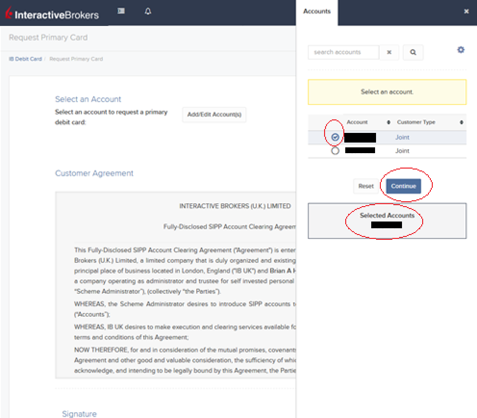Click the Request Primary Card breadcrumb text

(x=76, y=59)
